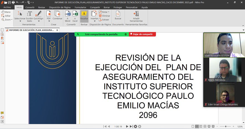Open the Formularios tab
The width and height of the screenshot is (245, 129).
click(x=80, y=7)
